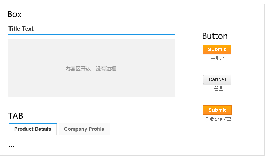Click the 主引导 caption
The width and height of the screenshot is (266, 159).
pyautogui.click(x=217, y=58)
